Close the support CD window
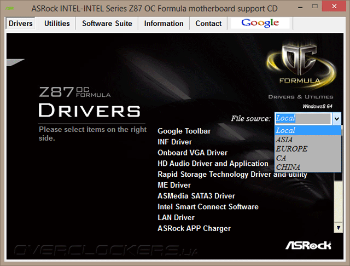The image size is (350, 266). pos(334,6)
